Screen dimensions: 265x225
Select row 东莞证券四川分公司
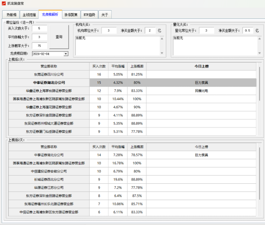tap(49, 74)
